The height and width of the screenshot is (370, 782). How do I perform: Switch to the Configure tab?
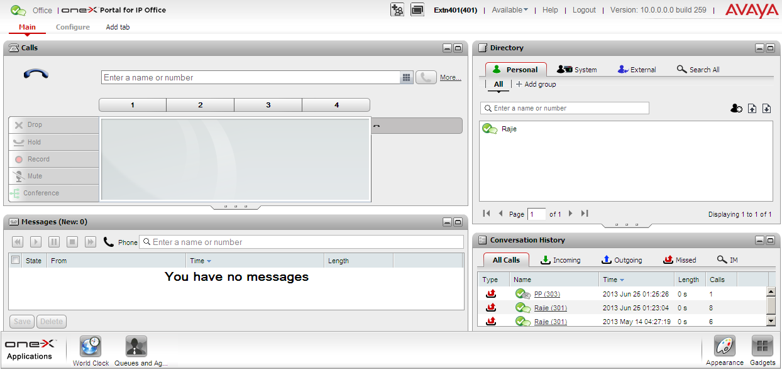(x=73, y=27)
